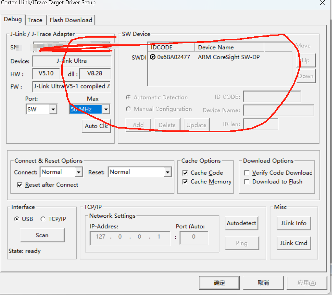The width and height of the screenshot is (332, 295).
Task: Cancel the dialog with 取消
Action: tap(263, 283)
